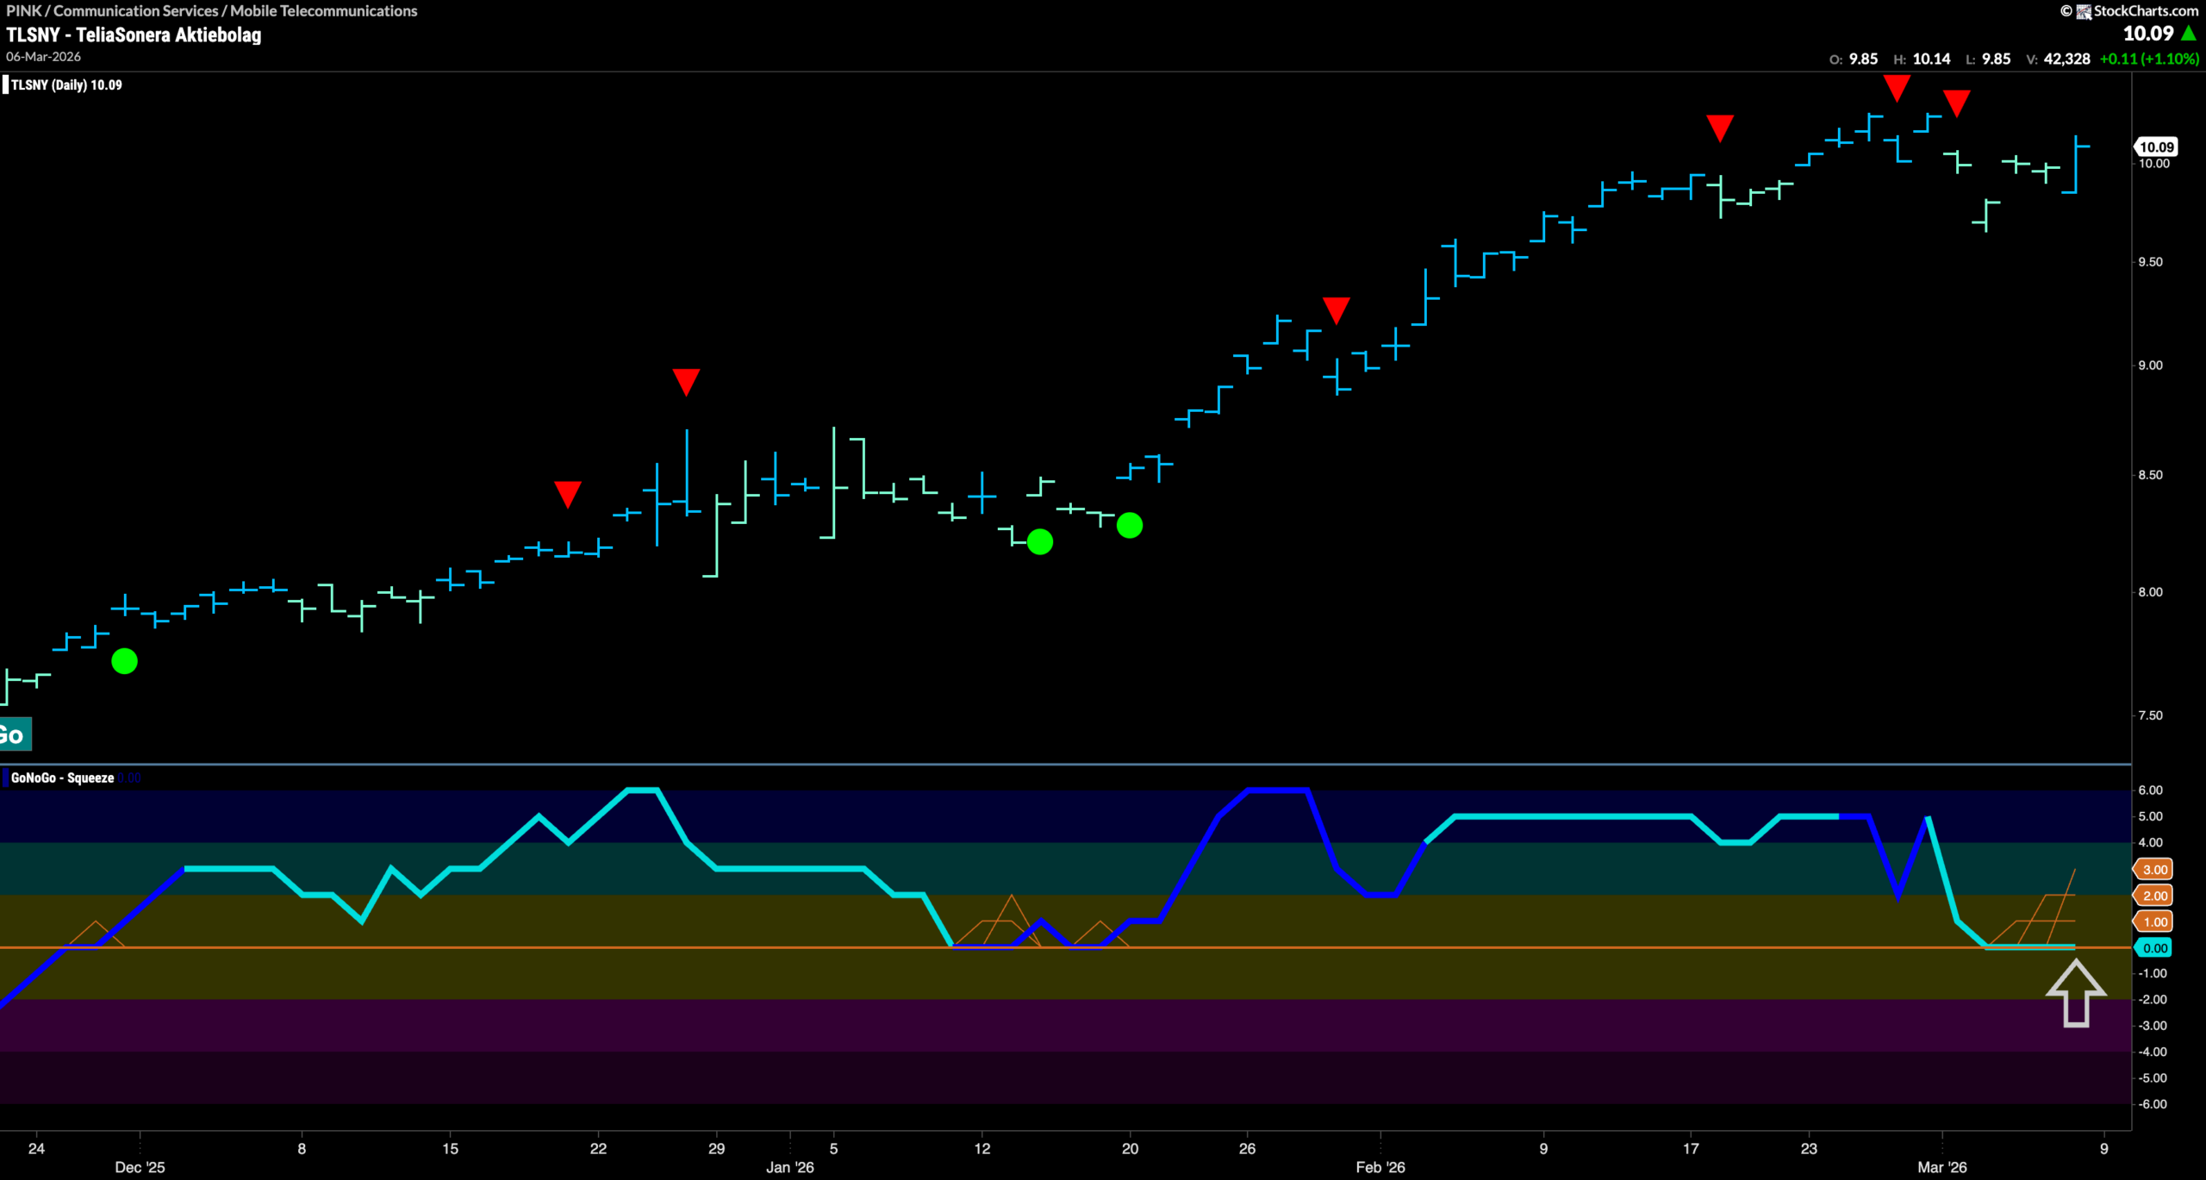Click the Go badge on the price panel
The width and height of the screenshot is (2206, 1180).
pos(15,734)
